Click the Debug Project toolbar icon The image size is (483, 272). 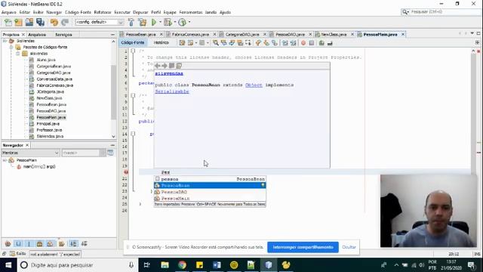(x=168, y=22)
